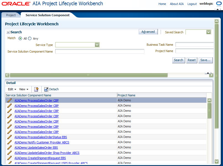
Task: Collapse the Search section disclosure arrow
Action: click(x=8, y=32)
